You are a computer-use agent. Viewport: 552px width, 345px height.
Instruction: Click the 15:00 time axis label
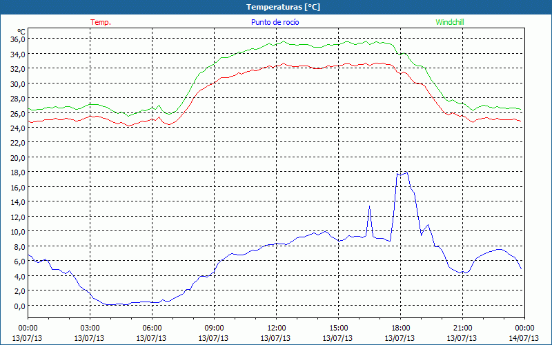[x=338, y=328]
